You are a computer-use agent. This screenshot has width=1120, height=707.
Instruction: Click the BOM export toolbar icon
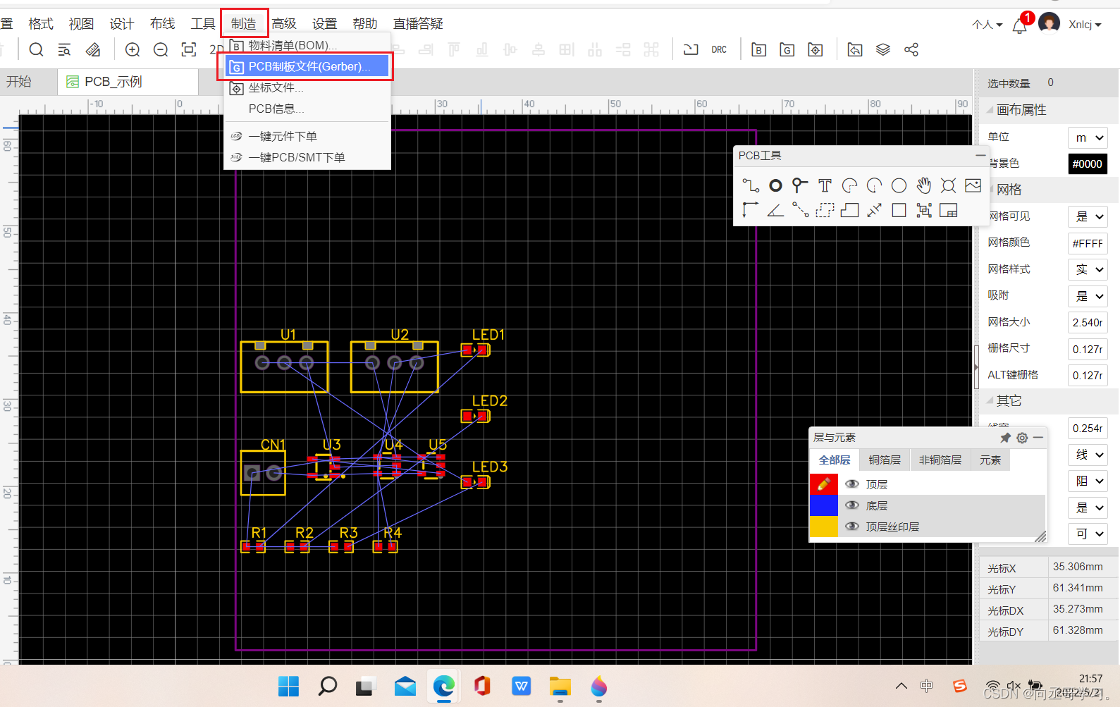click(759, 50)
